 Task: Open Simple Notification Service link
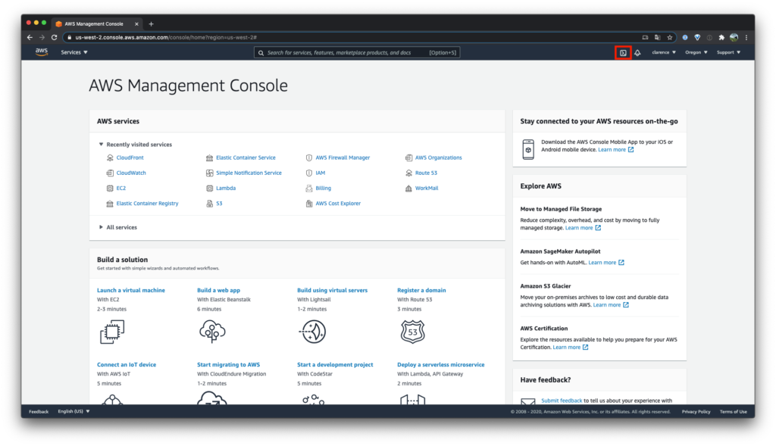(249, 173)
